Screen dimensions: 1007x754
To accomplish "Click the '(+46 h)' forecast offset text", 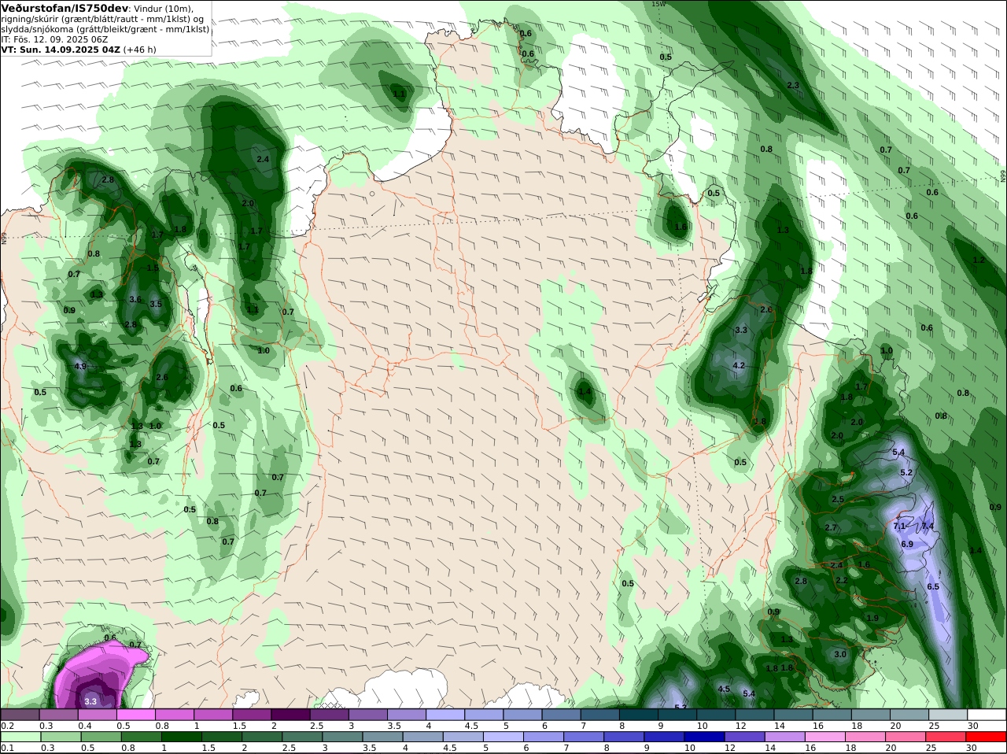I will point(140,50).
